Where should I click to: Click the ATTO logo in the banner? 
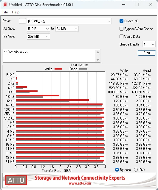[x=16, y=180]
